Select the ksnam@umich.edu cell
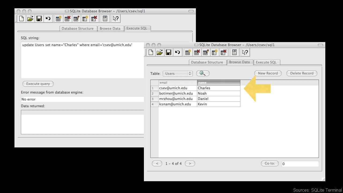This screenshot has height=193, width=343. [178, 104]
